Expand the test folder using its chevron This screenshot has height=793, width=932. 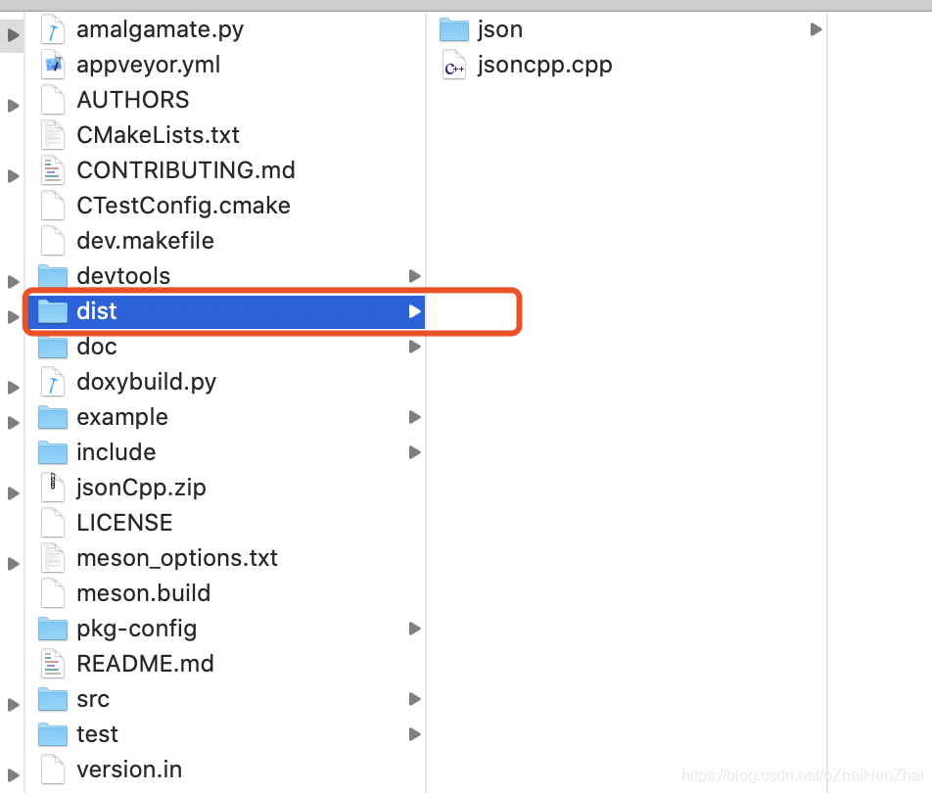pyautogui.click(x=414, y=733)
